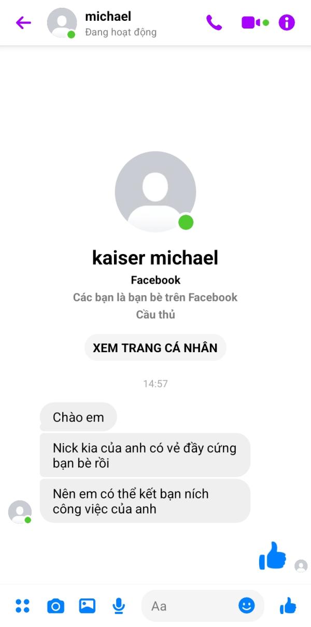Tap sender avatar beside last message
311x627 pixels.
(20, 512)
